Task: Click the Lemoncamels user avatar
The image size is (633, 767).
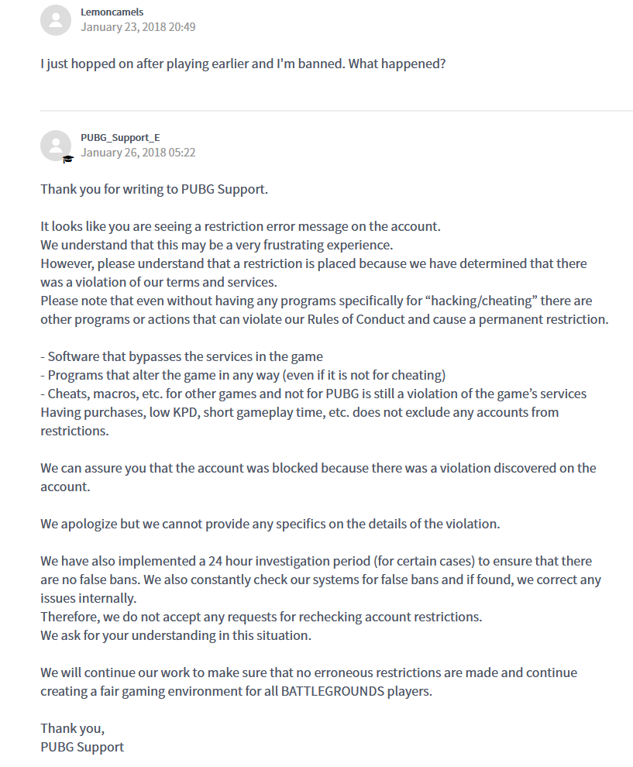Action: (56, 19)
